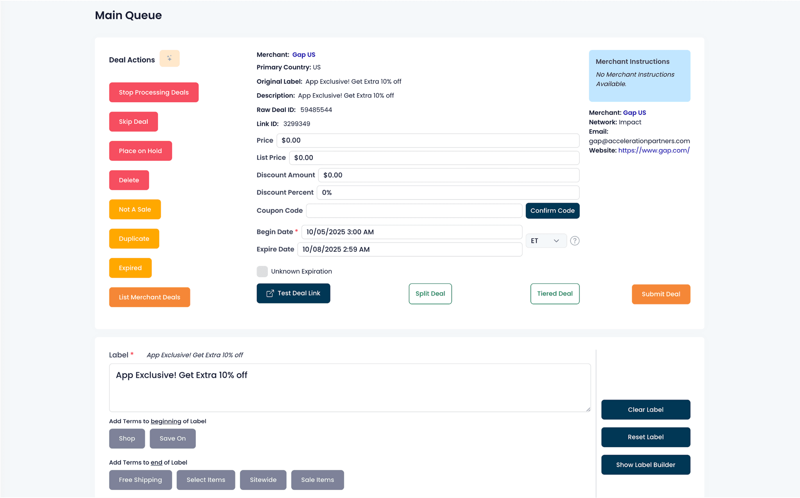Click the Discount Amount field

click(x=449, y=175)
